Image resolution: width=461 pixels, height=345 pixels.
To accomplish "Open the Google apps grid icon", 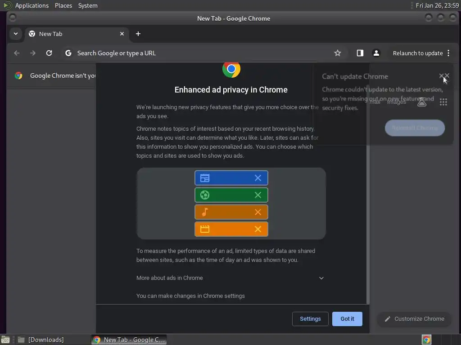I will pyautogui.click(x=443, y=102).
